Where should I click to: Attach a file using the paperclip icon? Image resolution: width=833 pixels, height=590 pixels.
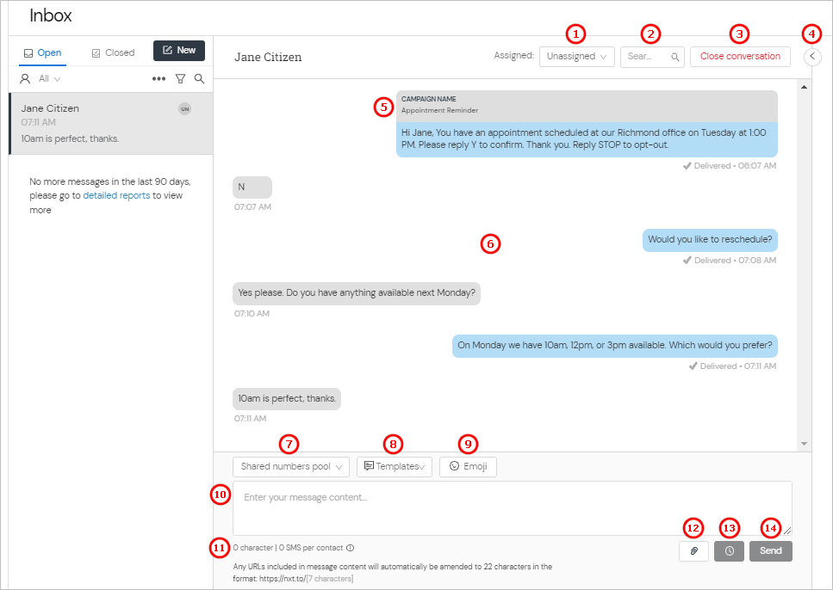click(693, 550)
